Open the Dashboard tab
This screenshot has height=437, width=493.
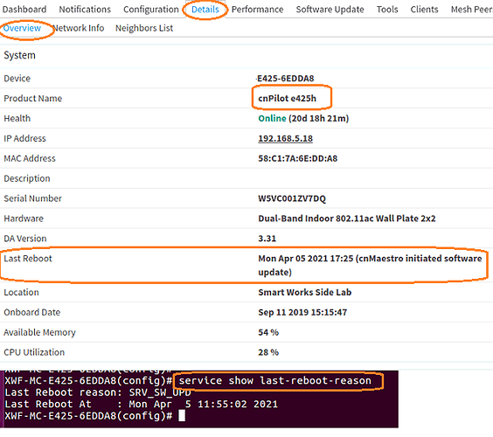(x=24, y=10)
